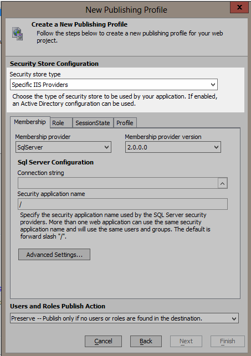This screenshot has height=356, width=251.
Task: Switch to the SessionState tab
Action: point(93,123)
